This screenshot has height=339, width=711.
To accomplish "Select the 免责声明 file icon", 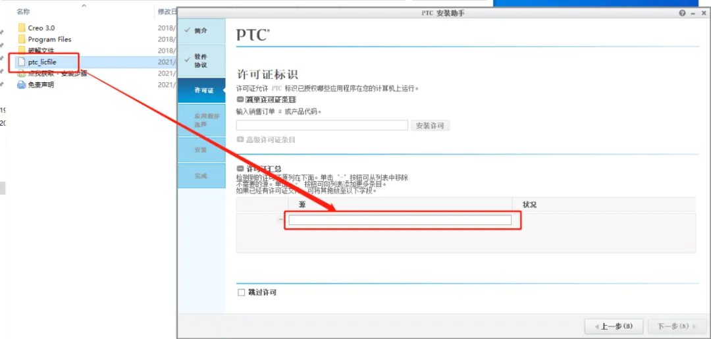I will click(21, 84).
